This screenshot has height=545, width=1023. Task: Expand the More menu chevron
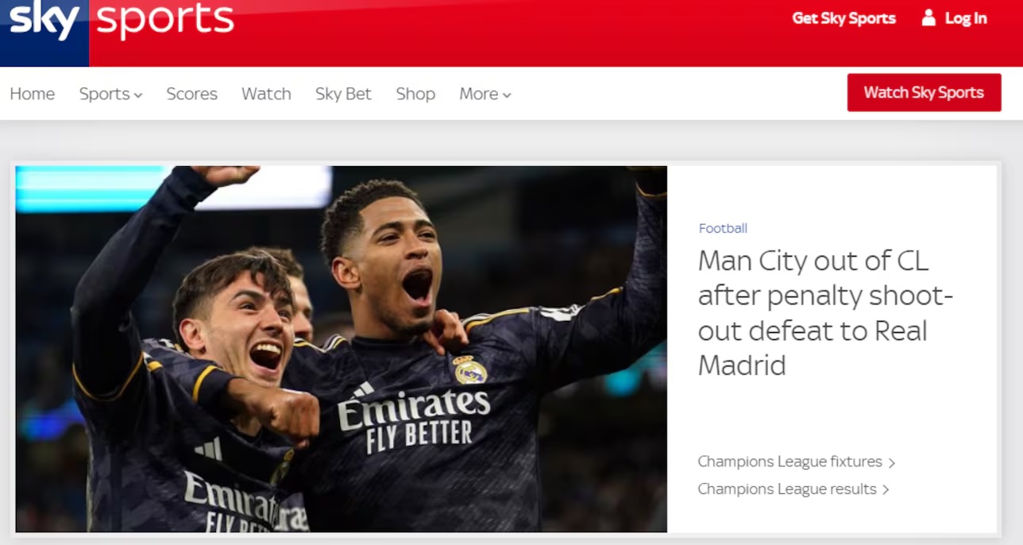pyautogui.click(x=507, y=95)
